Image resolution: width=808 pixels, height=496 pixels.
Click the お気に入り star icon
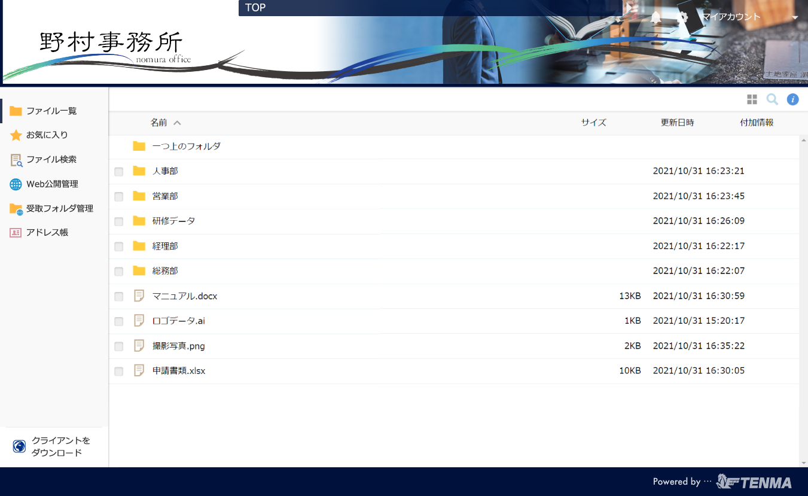coord(16,136)
